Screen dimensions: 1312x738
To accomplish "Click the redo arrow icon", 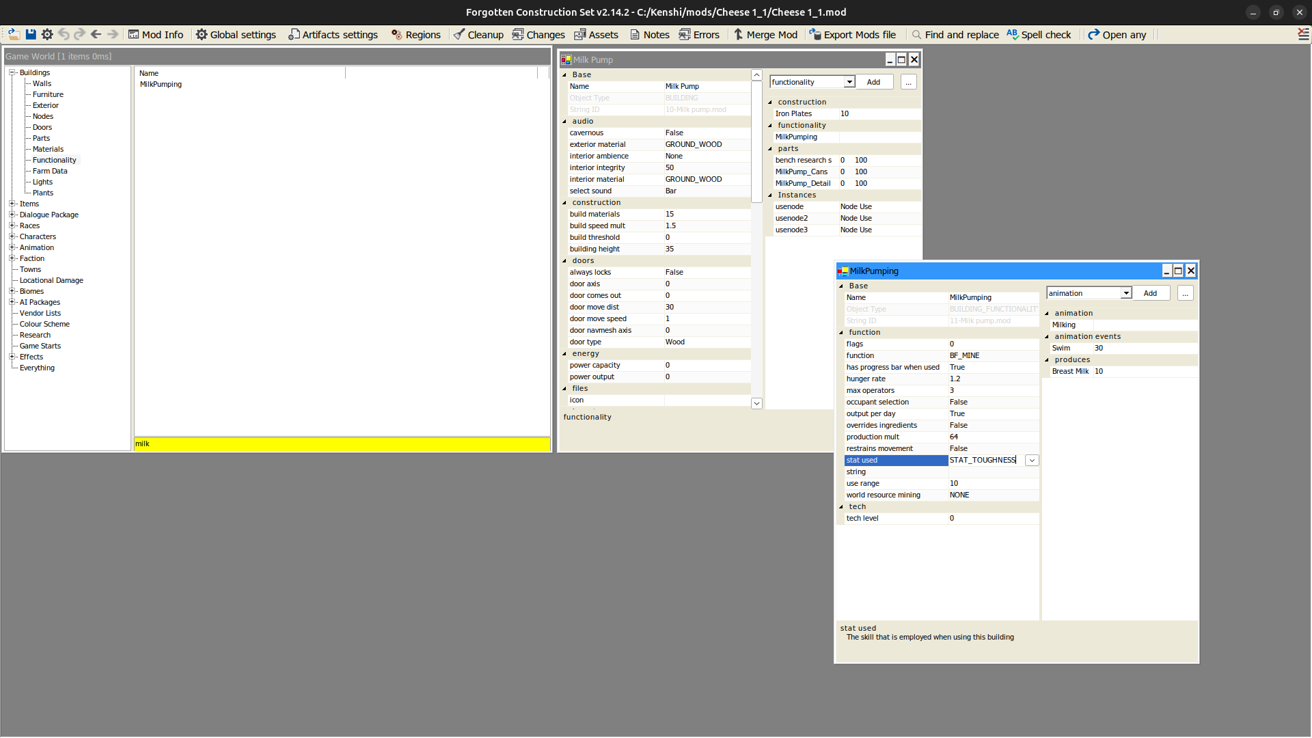I will point(80,34).
